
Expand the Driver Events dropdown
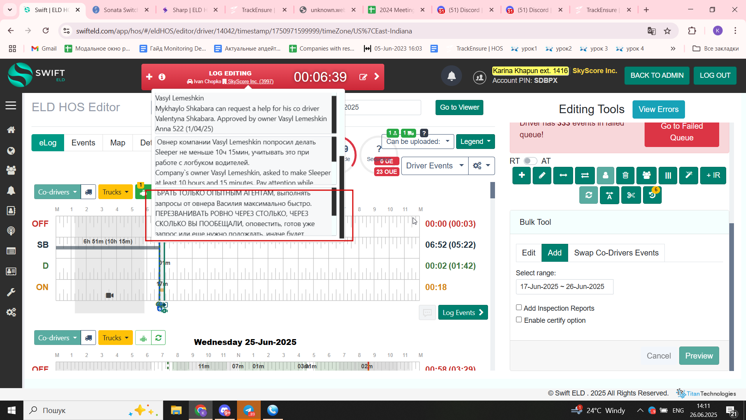[434, 166]
